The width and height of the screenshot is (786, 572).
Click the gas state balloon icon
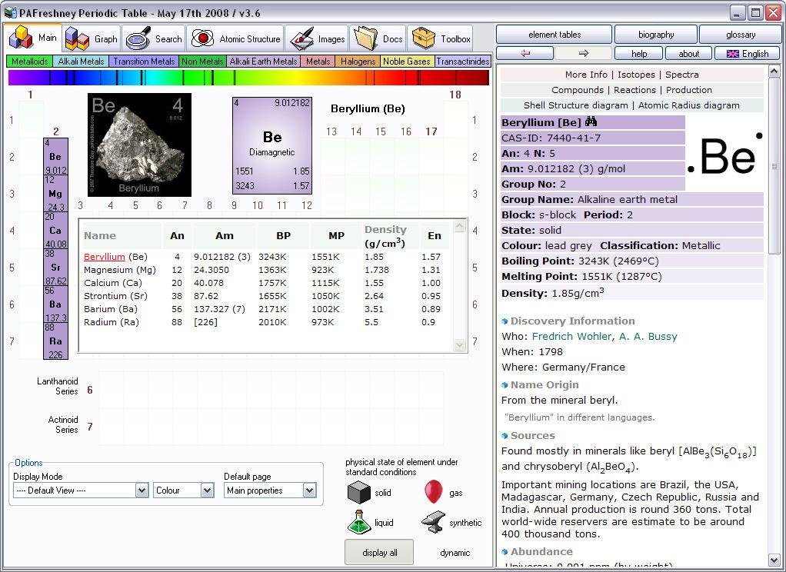coord(433,492)
